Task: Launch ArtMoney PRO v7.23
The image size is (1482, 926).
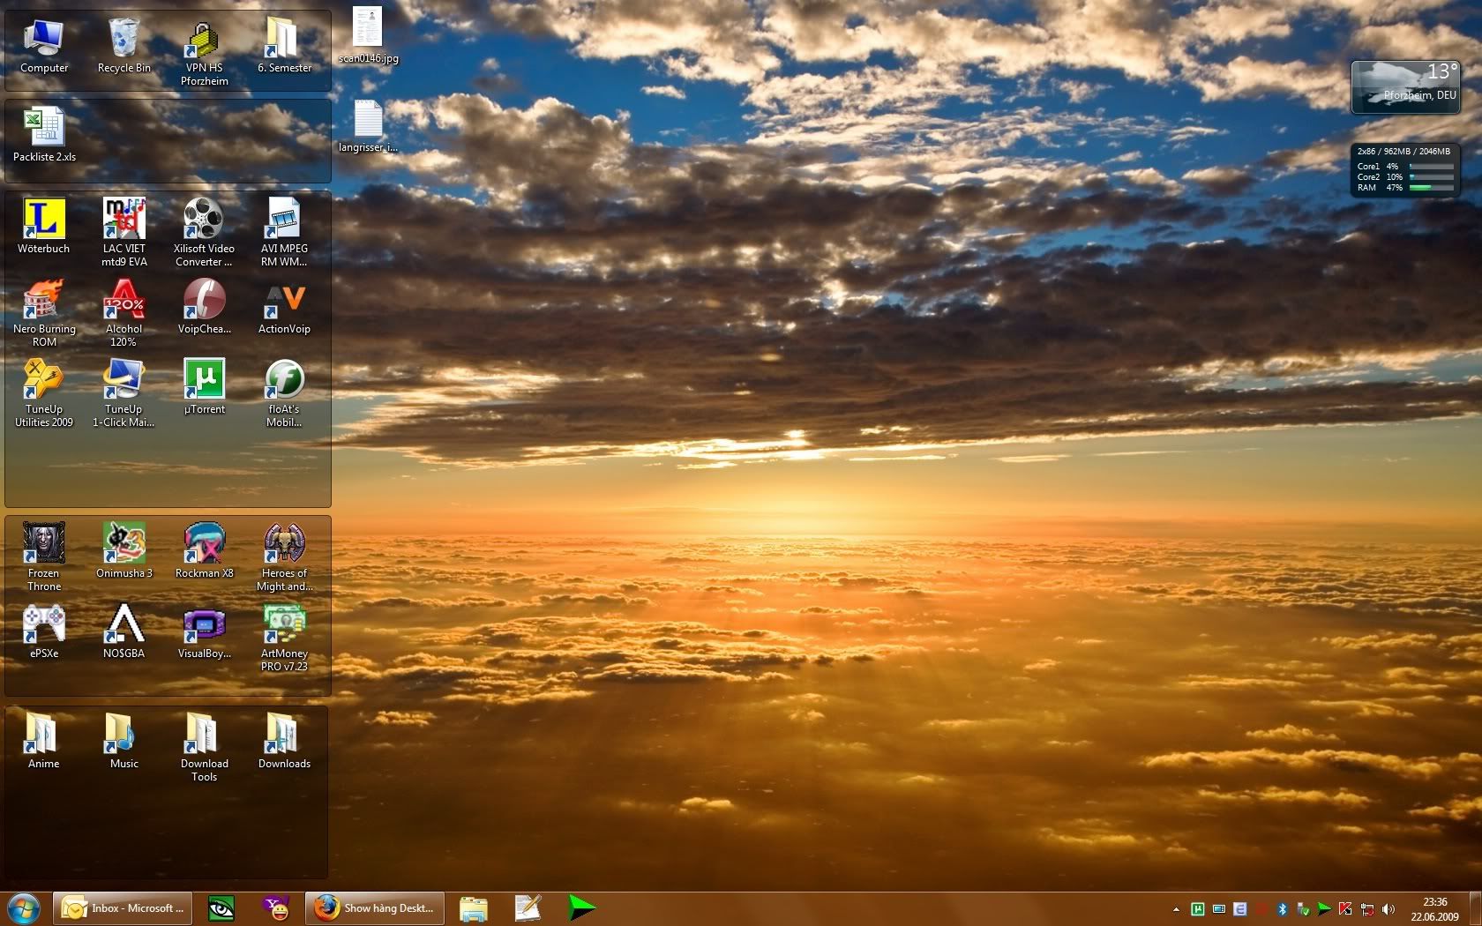Action: point(284,638)
